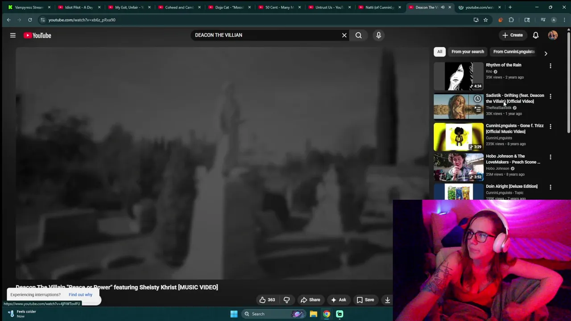The width and height of the screenshot is (571, 321).
Task: Add Sadistik Drifting to Watch later
Action: click(x=477, y=99)
